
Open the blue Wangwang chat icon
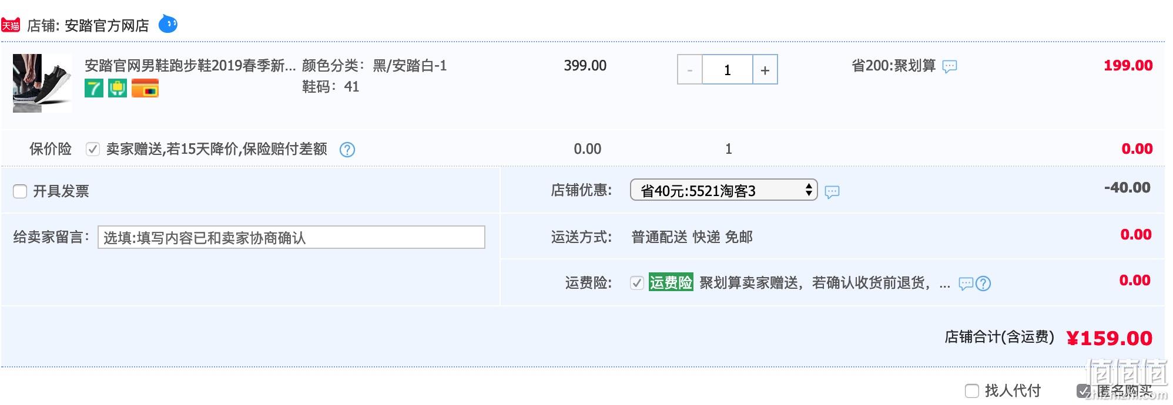pos(168,24)
